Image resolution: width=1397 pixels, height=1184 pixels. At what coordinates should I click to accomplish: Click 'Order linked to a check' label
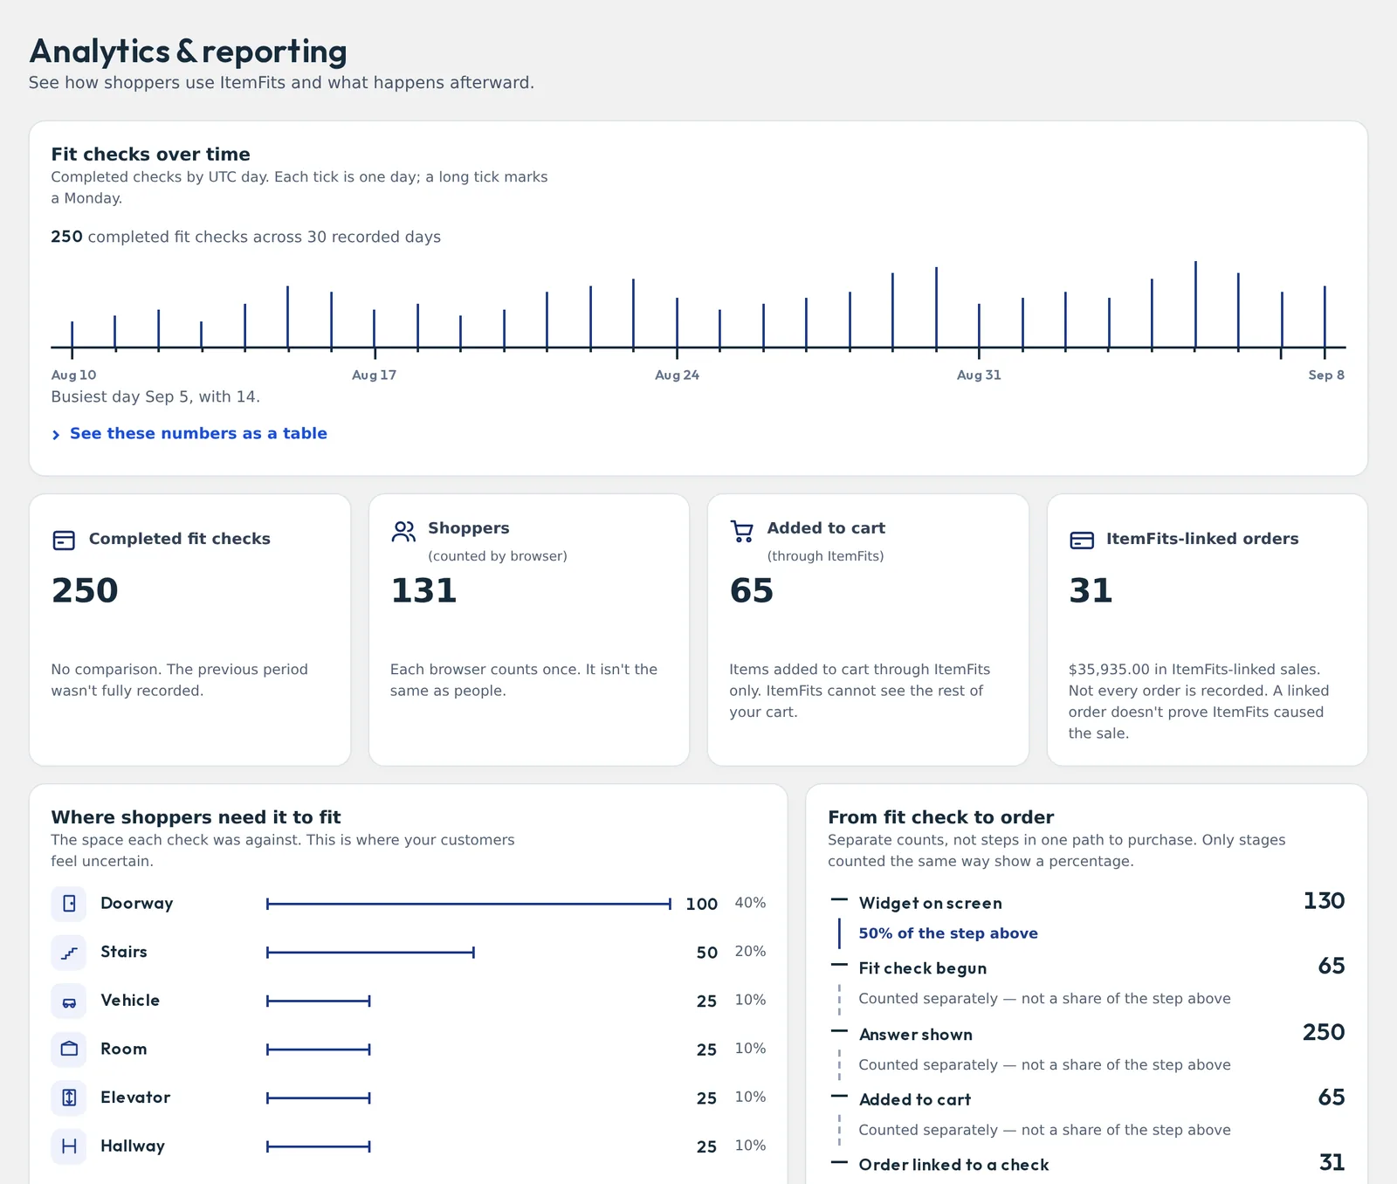click(x=953, y=1165)
